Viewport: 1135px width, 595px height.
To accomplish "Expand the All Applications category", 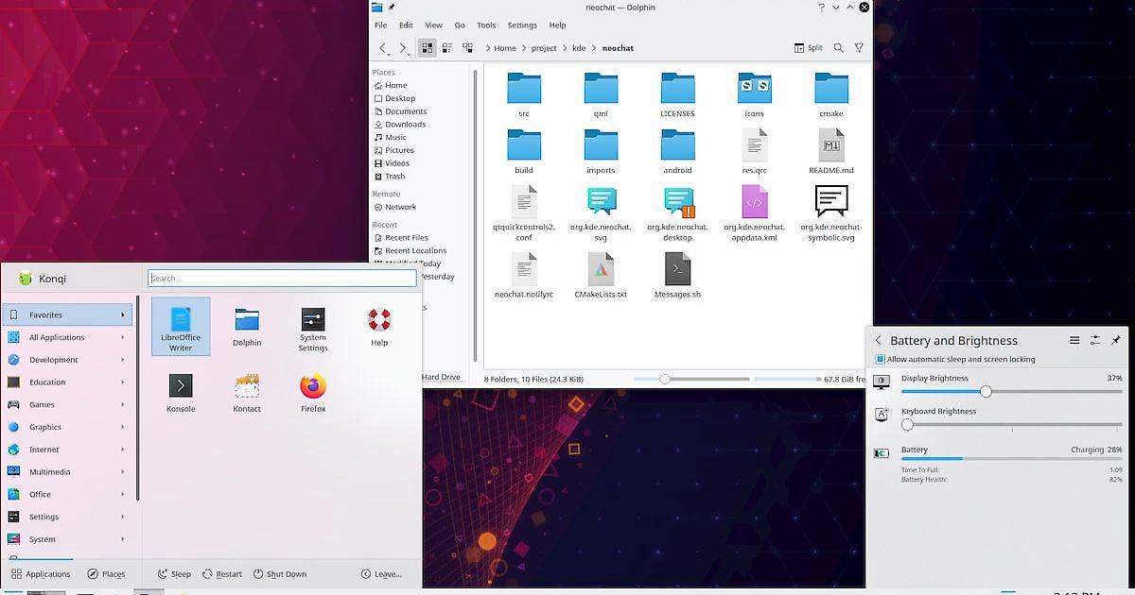I will [67, 337].
